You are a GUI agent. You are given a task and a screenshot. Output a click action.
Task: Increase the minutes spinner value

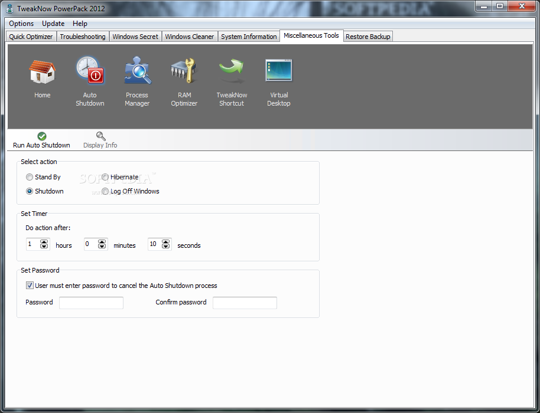[x=102, y=242]
